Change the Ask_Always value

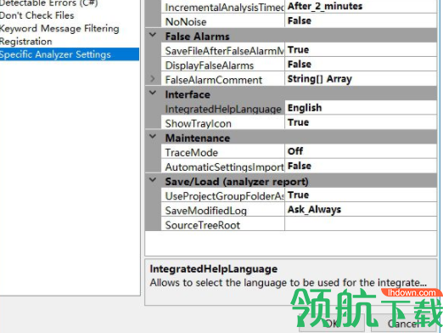361,210
